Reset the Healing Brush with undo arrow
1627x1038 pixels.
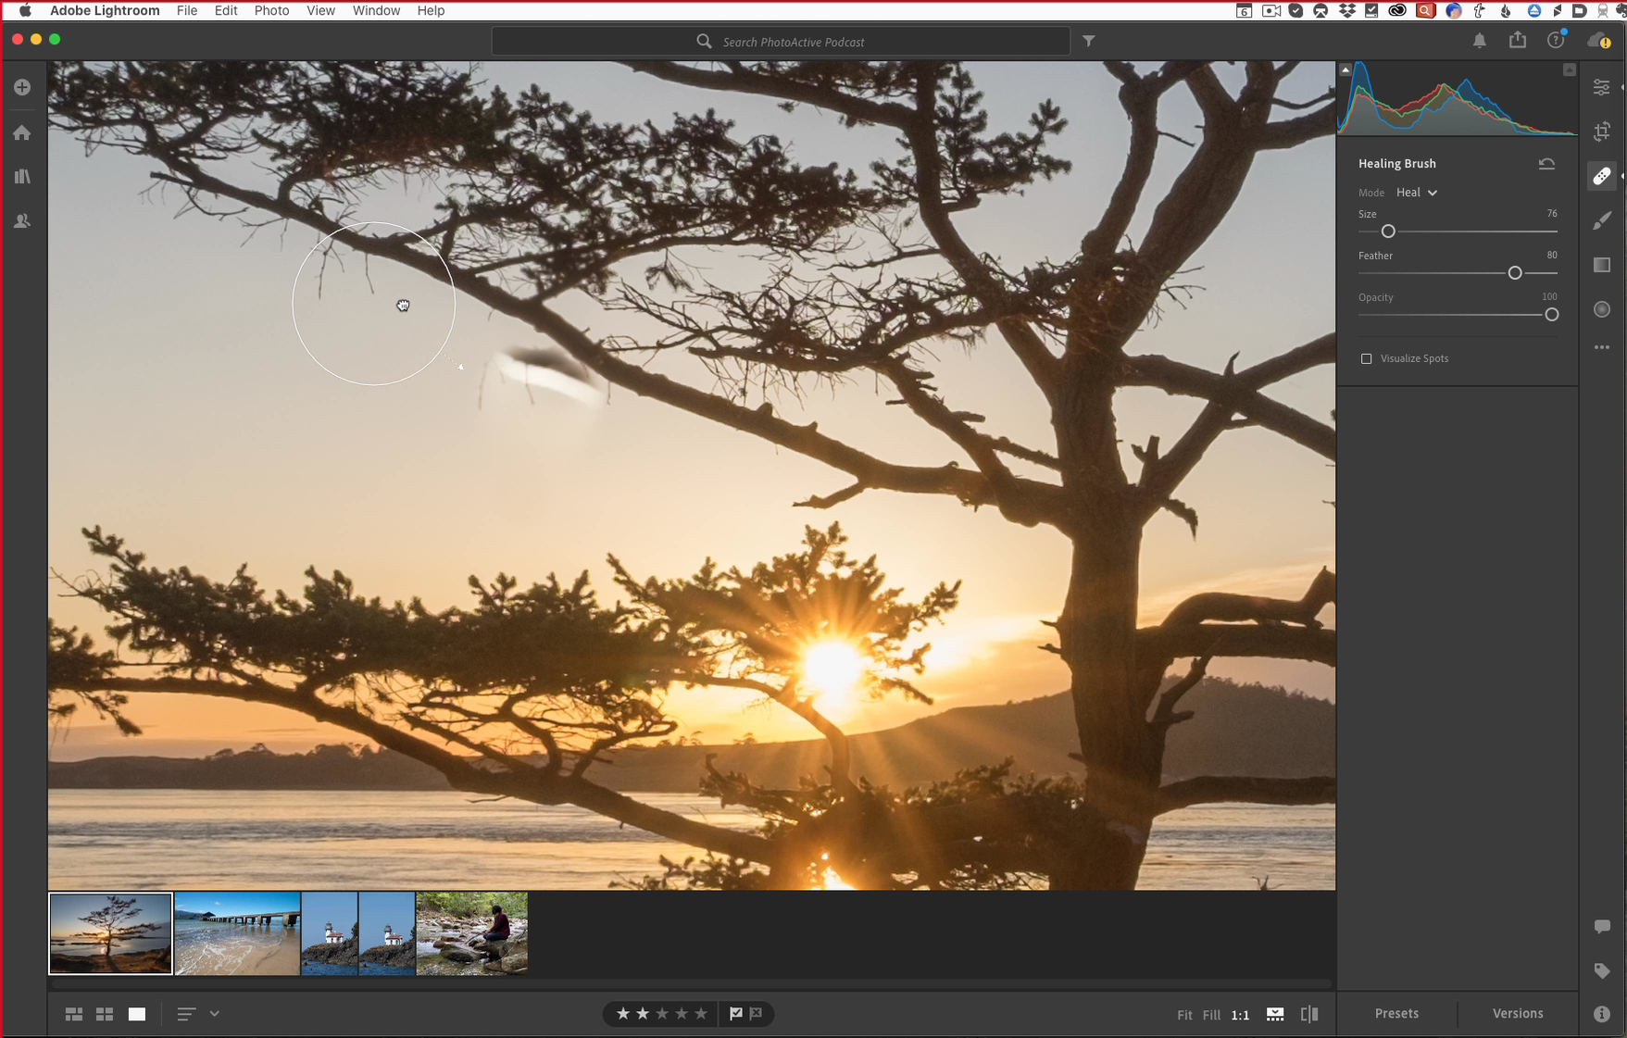point(1546,164)
